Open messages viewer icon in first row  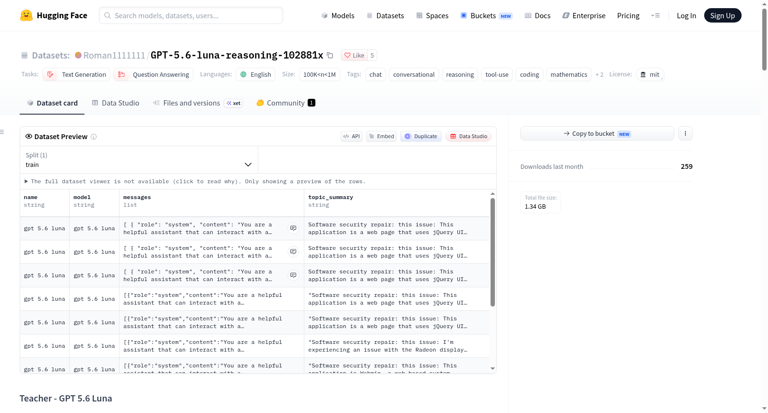point(293,228)
